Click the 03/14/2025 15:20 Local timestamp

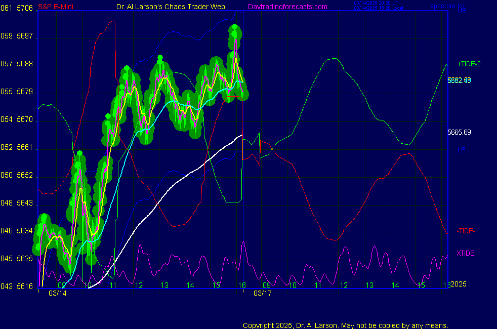tap(379, 8)
